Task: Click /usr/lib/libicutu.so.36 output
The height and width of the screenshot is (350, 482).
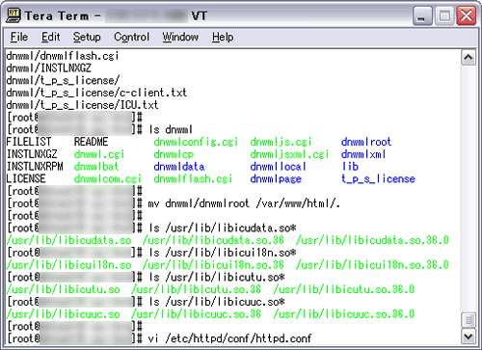Action: pyautogui.click(x=196, y=289)
